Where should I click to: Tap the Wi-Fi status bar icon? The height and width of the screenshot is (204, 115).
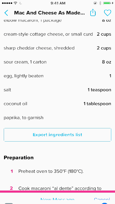point(16,3)
